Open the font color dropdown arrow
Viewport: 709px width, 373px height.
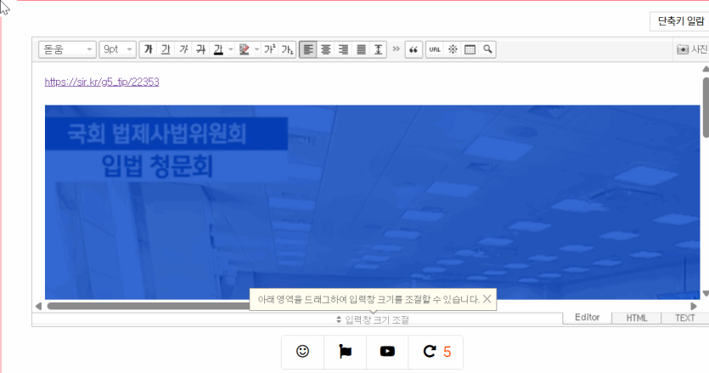coord(231,49)
